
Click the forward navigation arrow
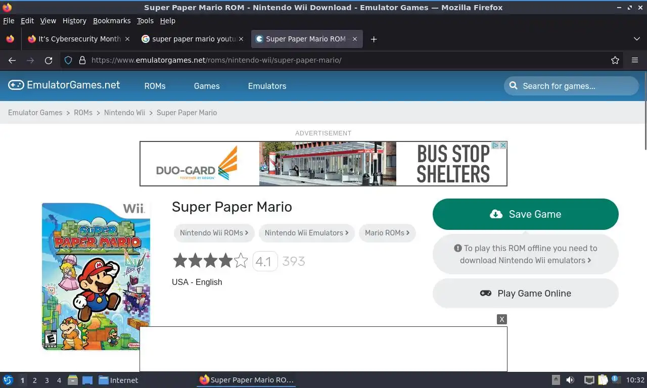(30, 60)
